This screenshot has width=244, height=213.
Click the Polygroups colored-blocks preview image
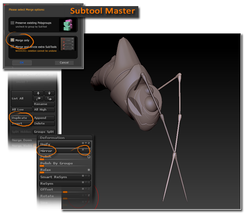pyautogui.click(x=68, y=25)
